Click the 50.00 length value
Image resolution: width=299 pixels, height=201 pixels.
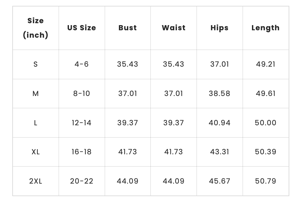(265, 123)
